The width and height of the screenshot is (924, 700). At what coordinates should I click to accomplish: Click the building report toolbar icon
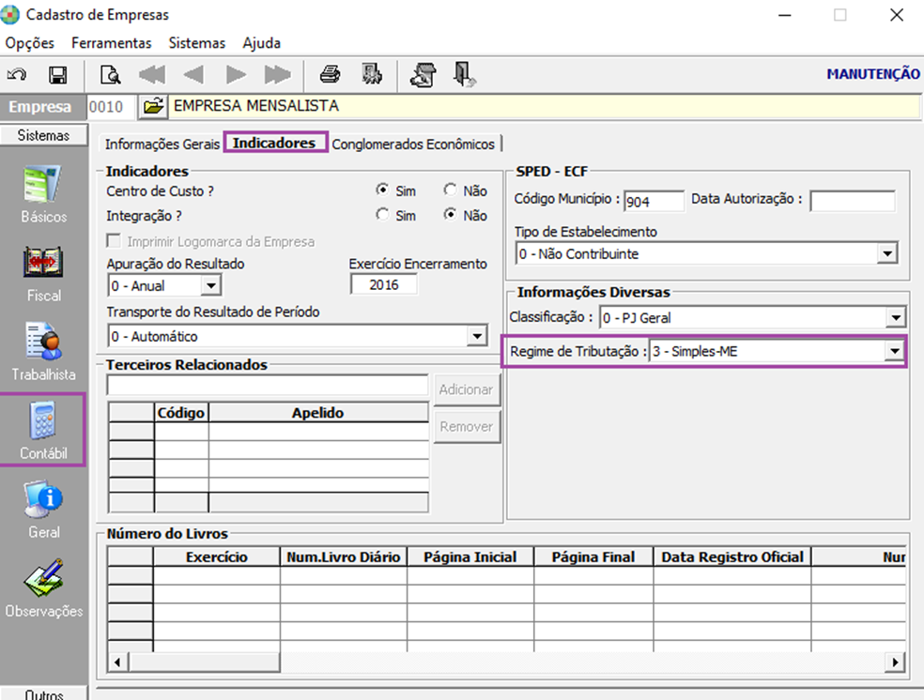tap(372, 74)
